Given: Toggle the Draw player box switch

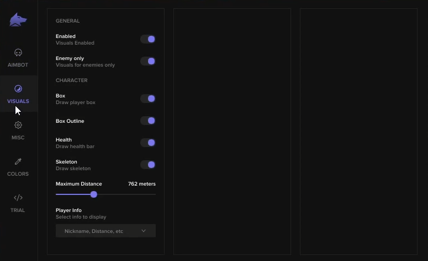Looking at the screenshot, I should pyautogui.click(x=148, y=99).
